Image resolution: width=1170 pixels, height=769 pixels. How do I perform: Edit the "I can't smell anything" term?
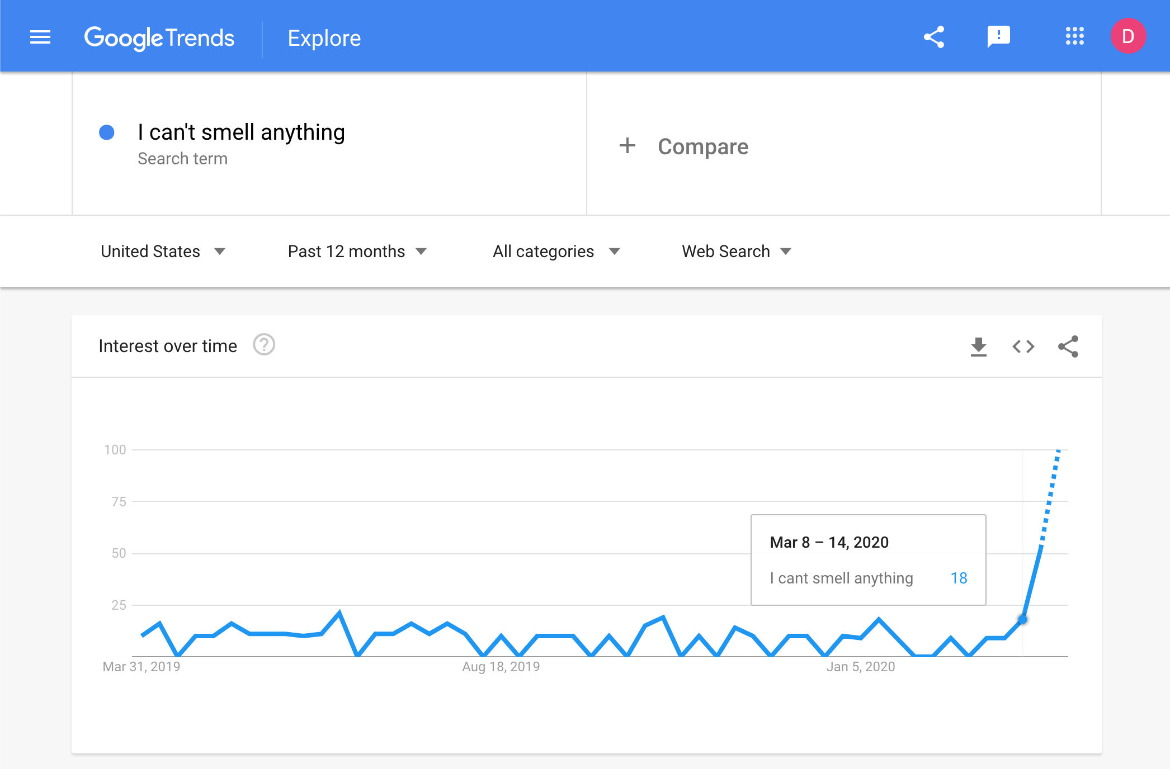click(x=241, y=133)
